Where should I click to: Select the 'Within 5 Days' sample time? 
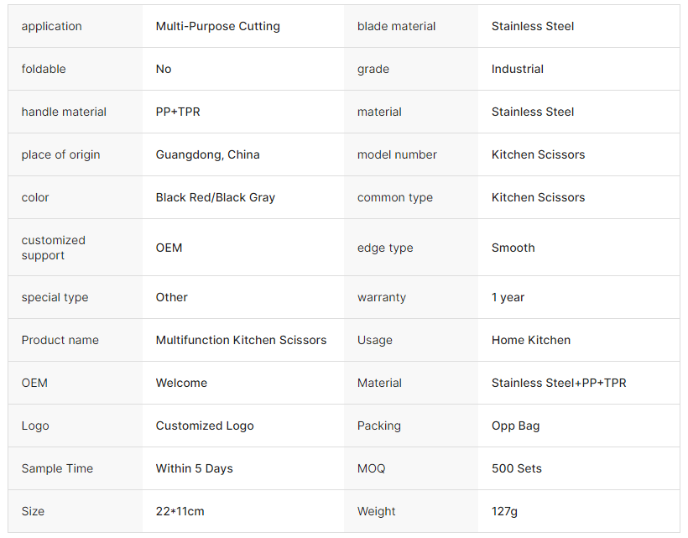(194, 468)
